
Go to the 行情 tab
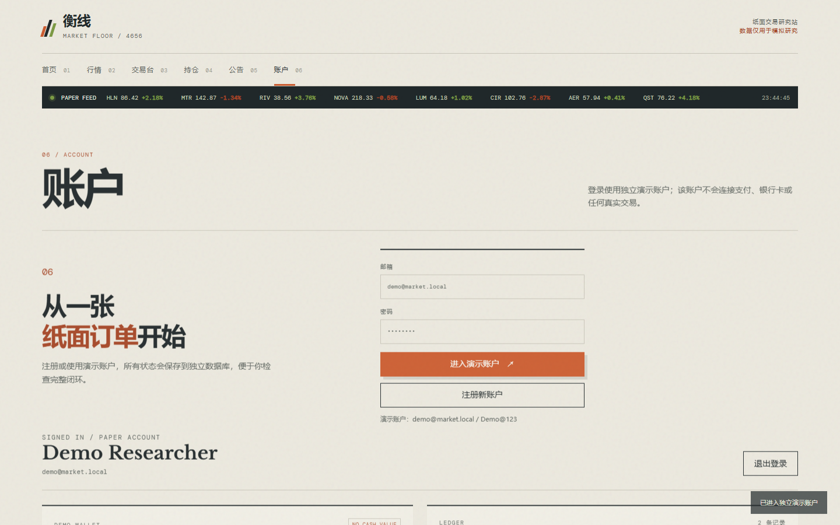[x=101, y=70]
